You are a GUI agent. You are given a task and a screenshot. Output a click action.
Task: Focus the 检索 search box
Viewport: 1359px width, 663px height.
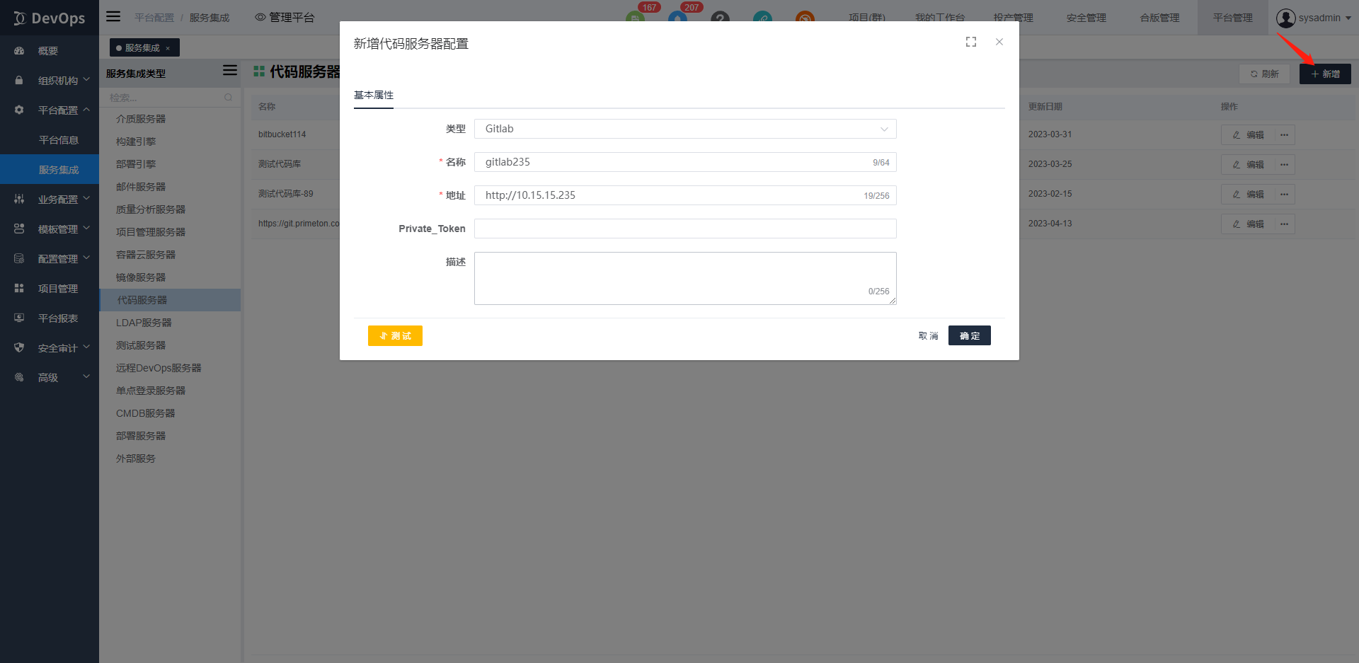170,98
